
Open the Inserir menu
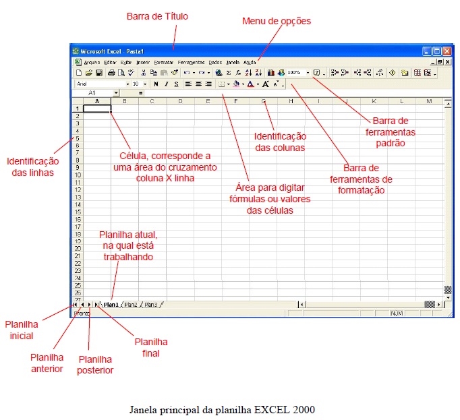143,63
